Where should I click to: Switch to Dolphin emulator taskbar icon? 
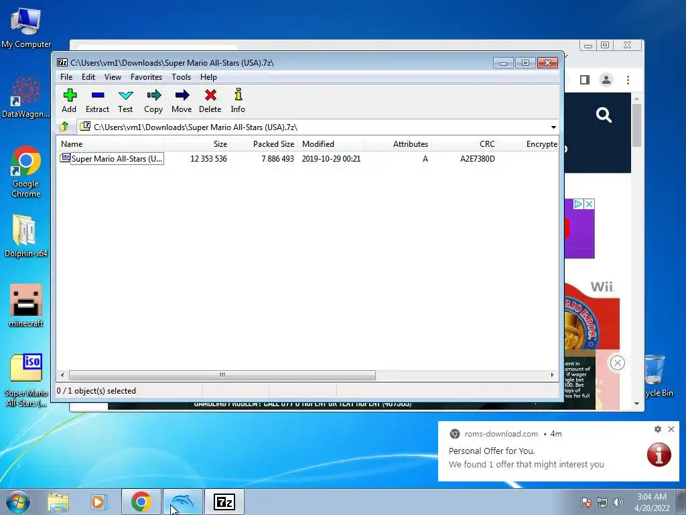tap(183, 502)
